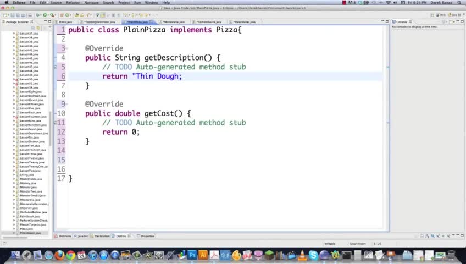
Task: Select MozzarellaDecorator file in Package Explorer
Action: pyautogui.click(x=34, y=204)
